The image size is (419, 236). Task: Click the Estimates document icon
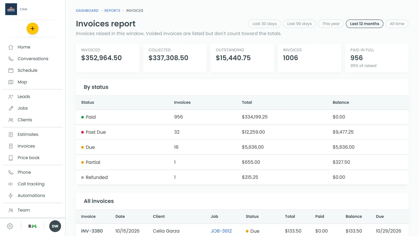coord(11,135)
